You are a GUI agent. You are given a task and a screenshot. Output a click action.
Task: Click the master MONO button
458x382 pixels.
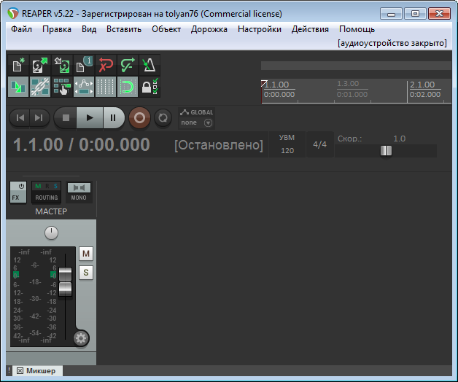click(x=79, y=192)
